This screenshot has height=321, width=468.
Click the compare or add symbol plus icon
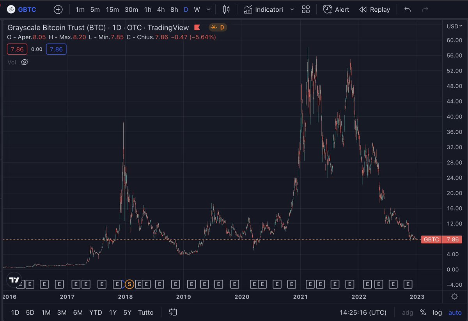tap(58, 9)
